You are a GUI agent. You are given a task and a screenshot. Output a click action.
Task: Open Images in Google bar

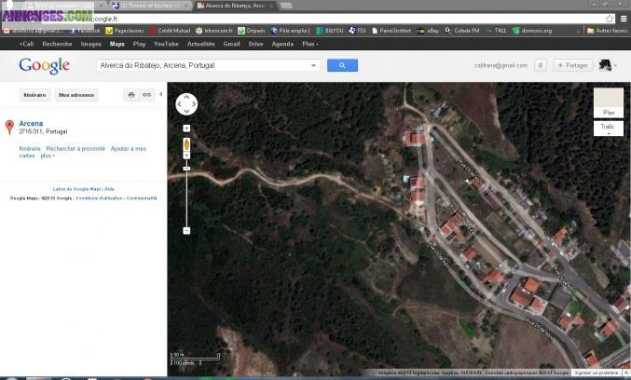point(91,44)
